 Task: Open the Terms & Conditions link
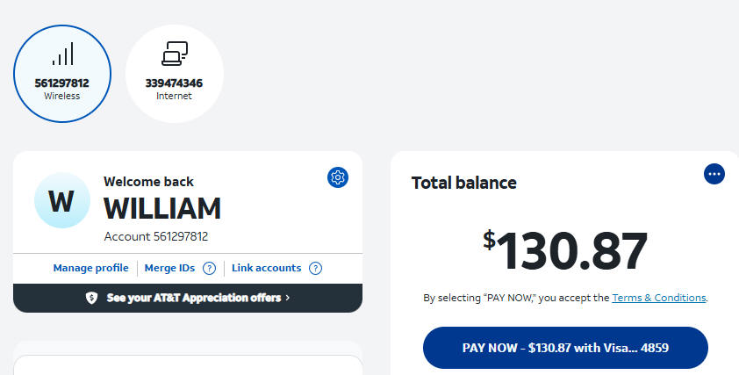(x=658, y=298)
